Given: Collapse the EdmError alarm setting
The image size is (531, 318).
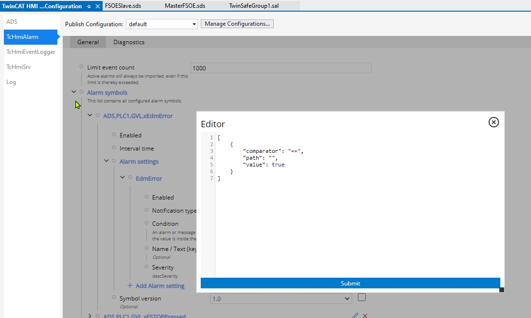Looking at the screenshot, I should click(122, 177).
